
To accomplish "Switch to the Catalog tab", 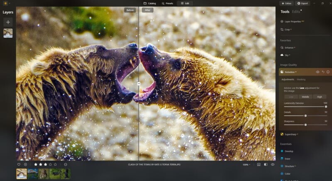I will pyautogui.click(x=149, y=3).
